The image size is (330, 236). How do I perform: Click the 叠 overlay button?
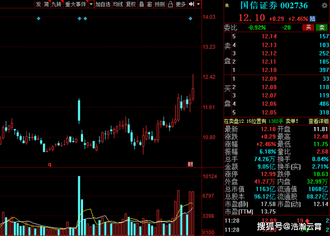pyautogui.click(x=142, y=4)
